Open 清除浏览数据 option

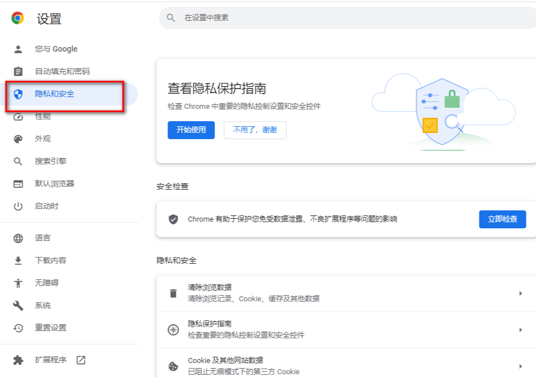(346, 293)
